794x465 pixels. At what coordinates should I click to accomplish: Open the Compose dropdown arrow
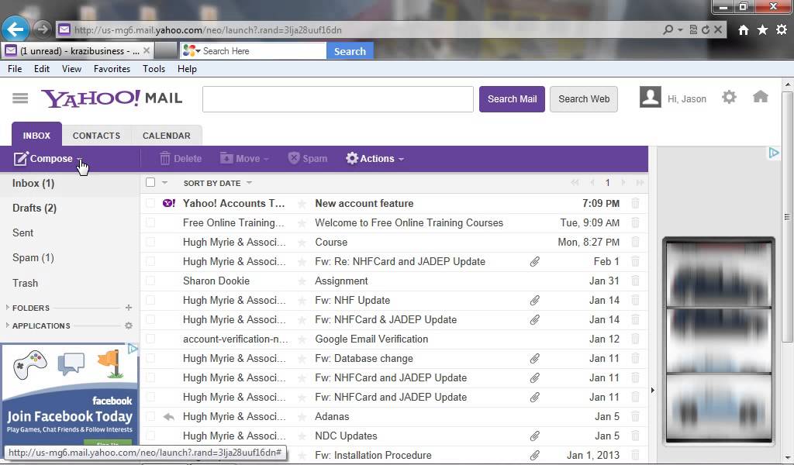coord(80,160)
